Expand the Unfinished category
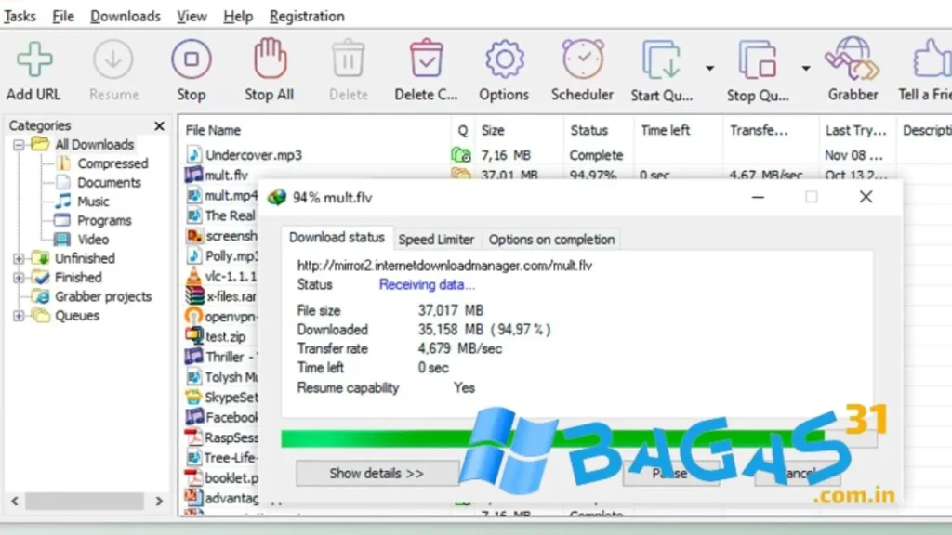This screenshot has height=535, width=952. click(x=19, y=258)
